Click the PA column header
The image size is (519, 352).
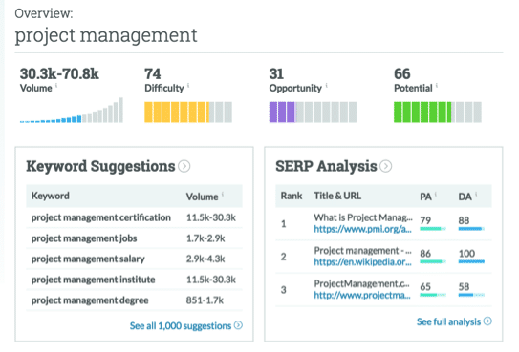coord(425,197)
